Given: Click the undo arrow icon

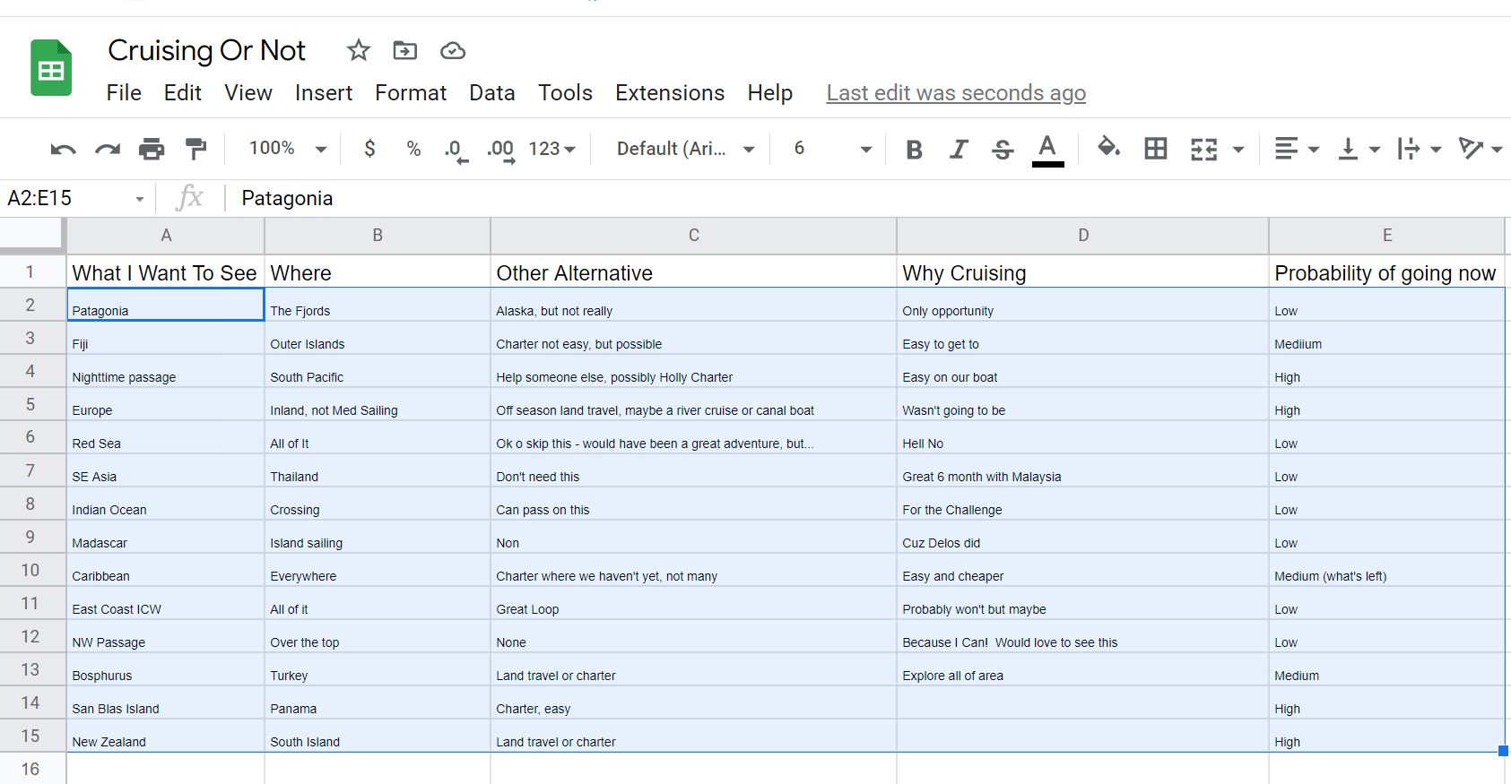Looking at the screenshot, I should coord(63,149).
